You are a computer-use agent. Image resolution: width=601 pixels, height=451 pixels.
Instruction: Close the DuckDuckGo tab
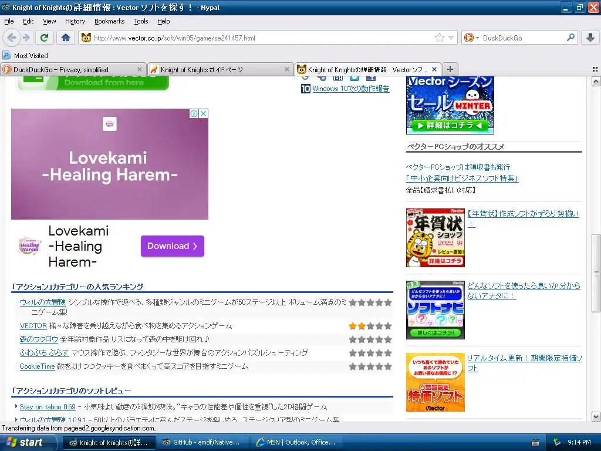pyautogui.click(x=140, y=69)
